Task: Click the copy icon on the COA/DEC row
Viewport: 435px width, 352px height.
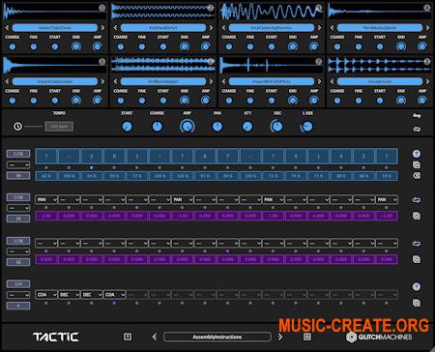Action: pos(417,303)
